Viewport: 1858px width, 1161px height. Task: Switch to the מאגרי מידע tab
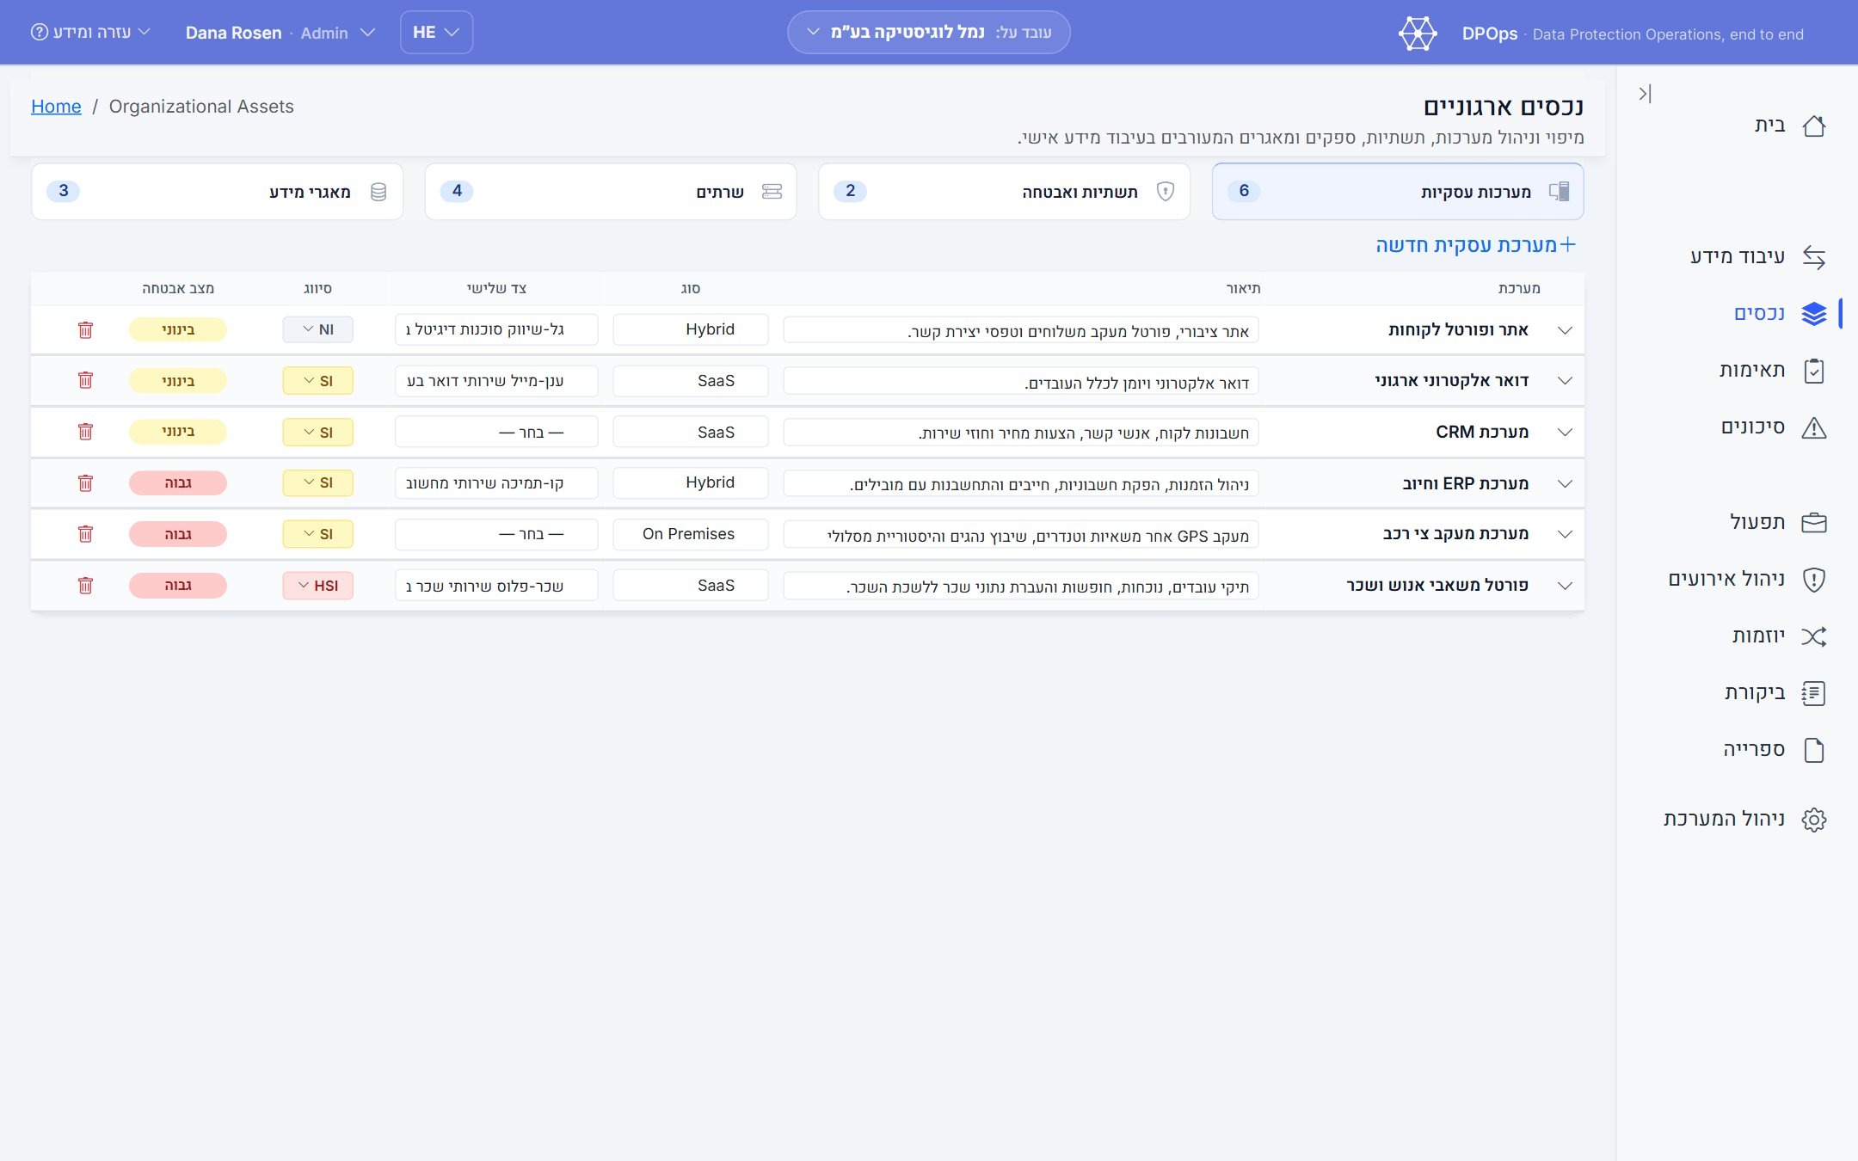pos(217,191)
